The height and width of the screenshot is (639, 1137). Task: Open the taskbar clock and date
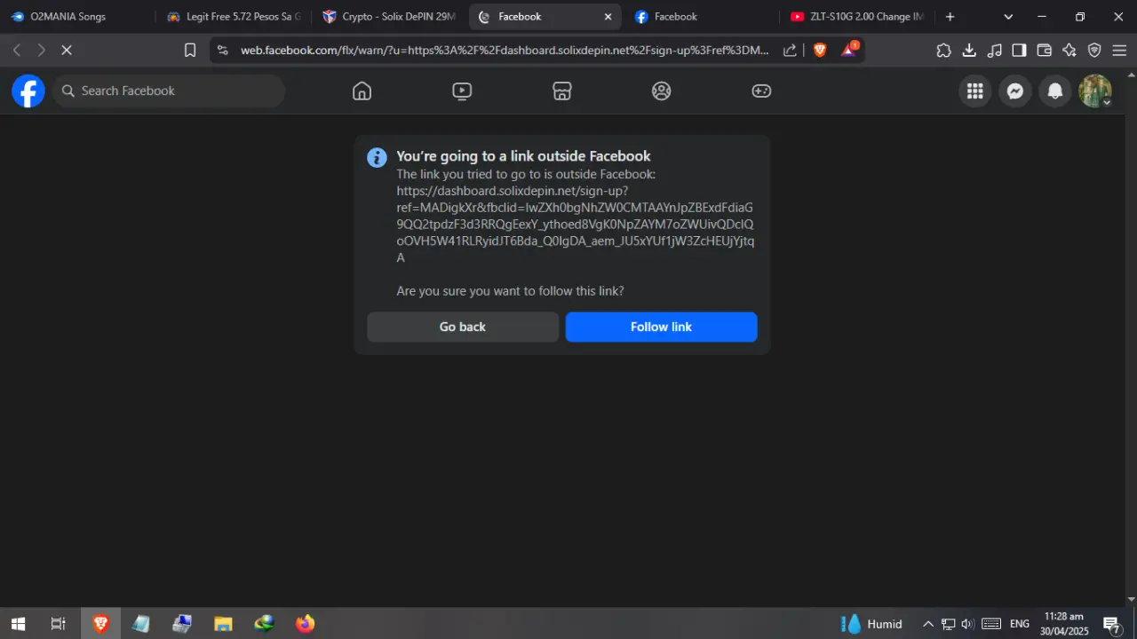pos(1064,624)
